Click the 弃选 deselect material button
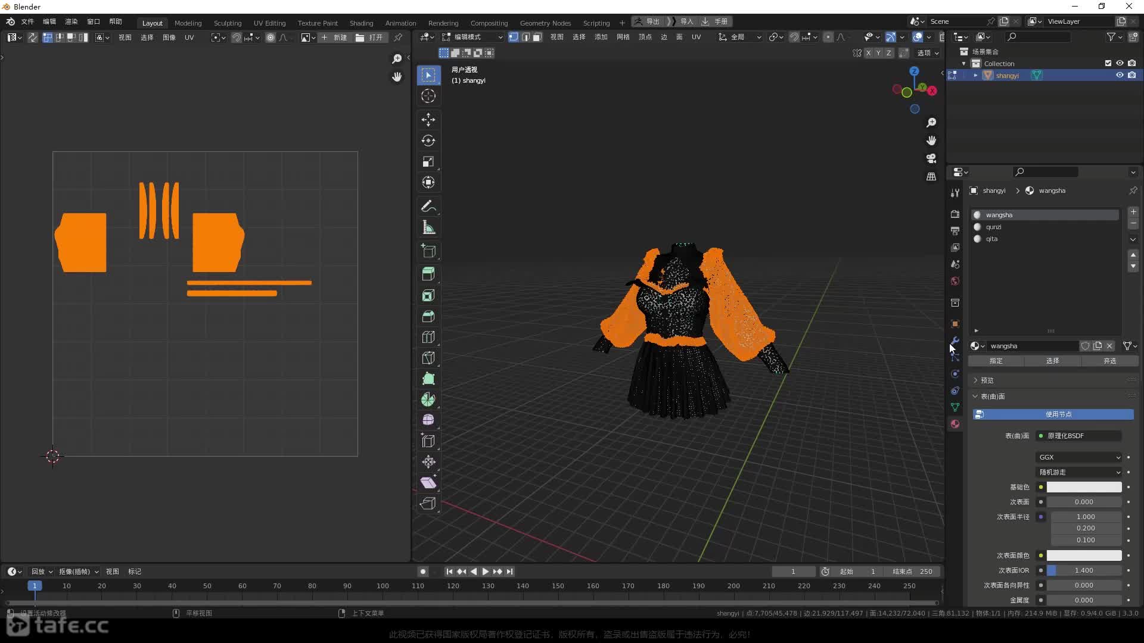The width and height of the screenshot is (1144, 643). click(x=1109, y=361)
